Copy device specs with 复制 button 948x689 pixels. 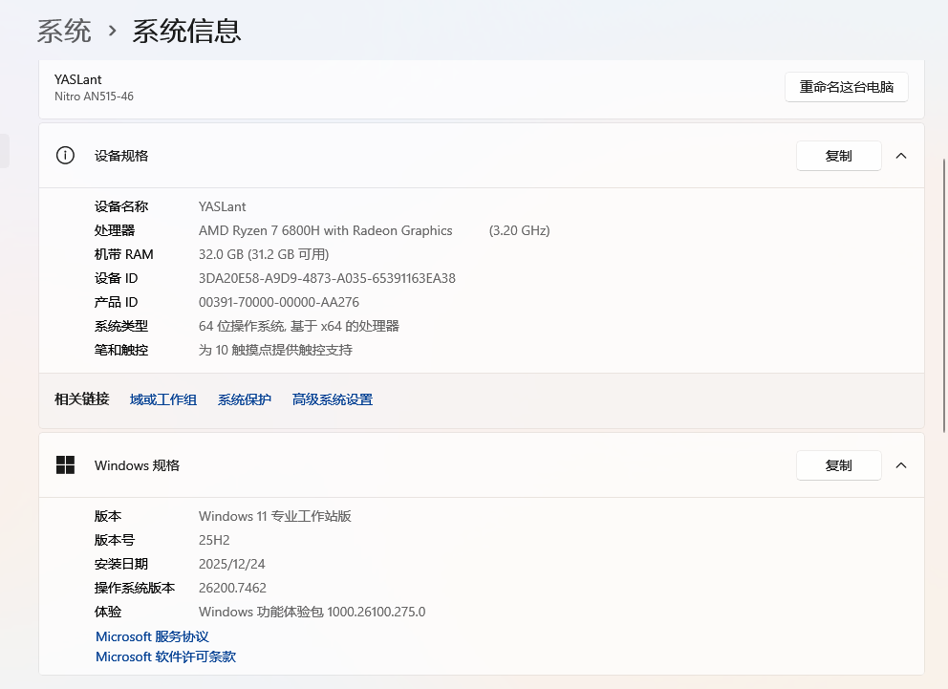click(x=838, y=156)
